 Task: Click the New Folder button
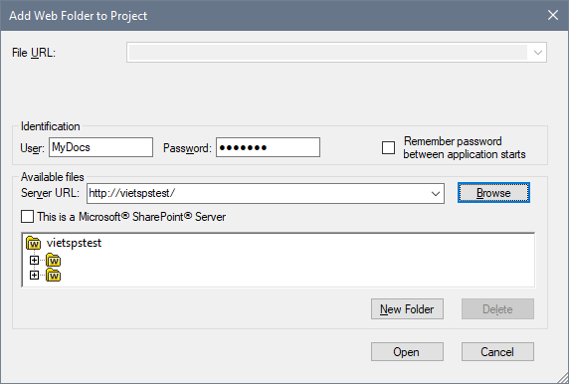[407, 309]
